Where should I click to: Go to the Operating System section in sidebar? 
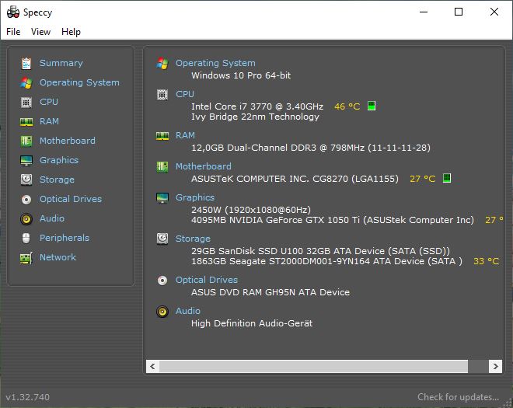pos(79,82)
